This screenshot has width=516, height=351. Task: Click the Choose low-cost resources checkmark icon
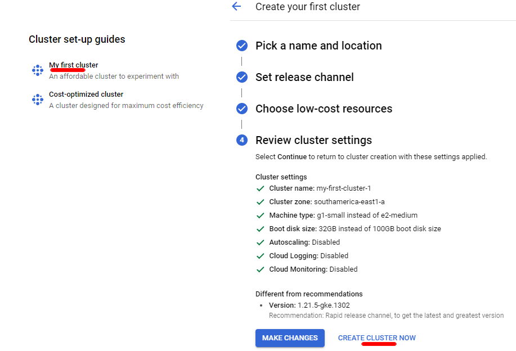coord(242,109)
